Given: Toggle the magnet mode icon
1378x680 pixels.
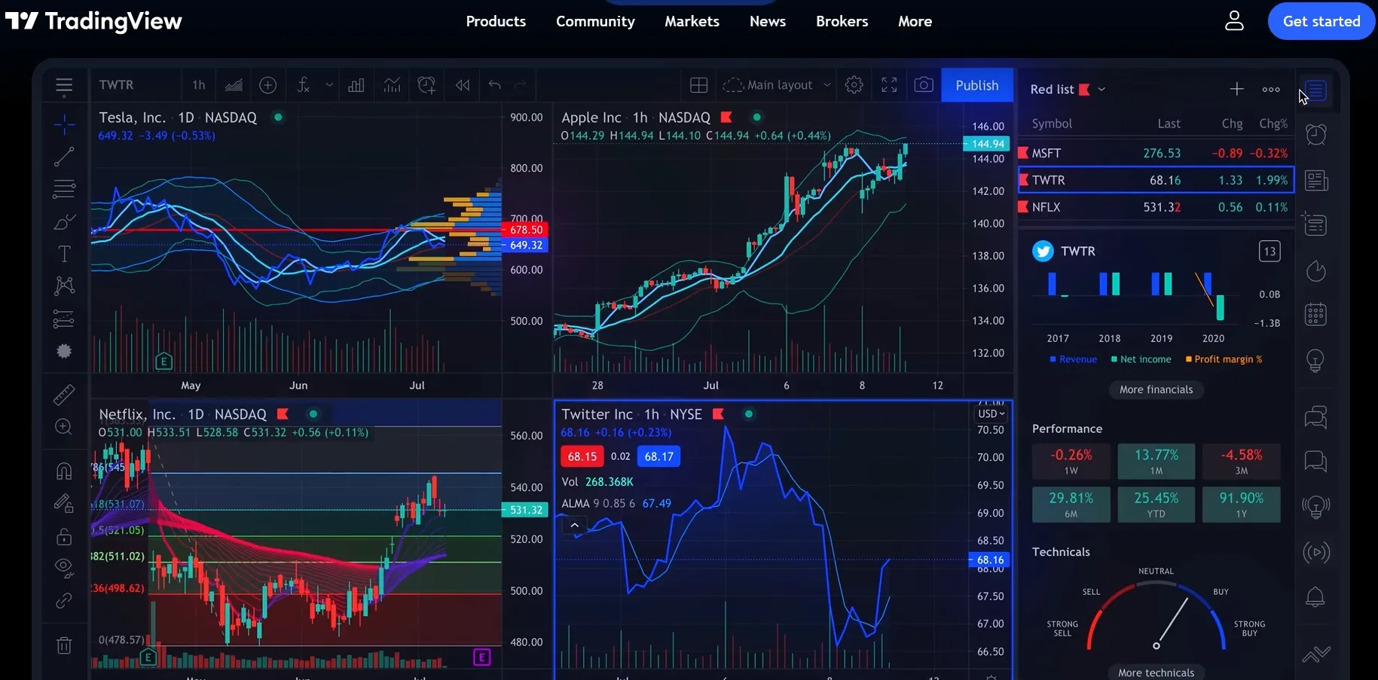Looking at the screenshot, I should point(64,471).
